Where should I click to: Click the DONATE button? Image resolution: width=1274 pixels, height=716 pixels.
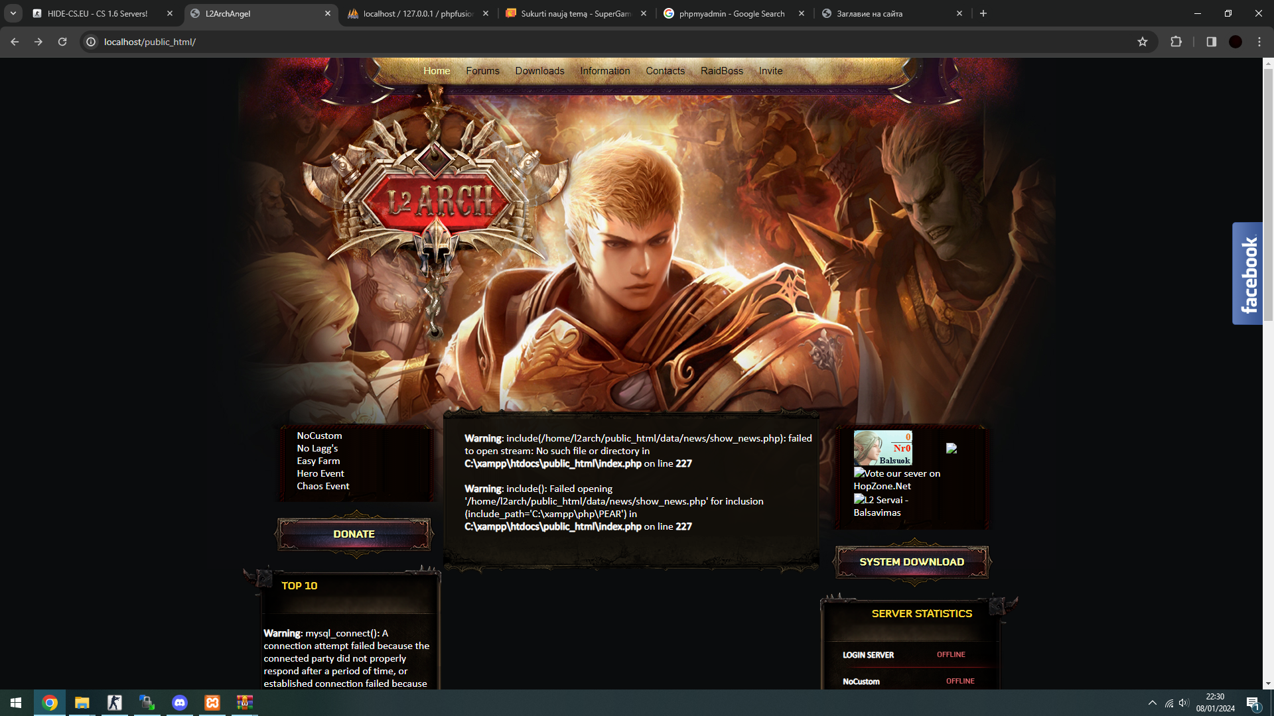click(354, 534)
